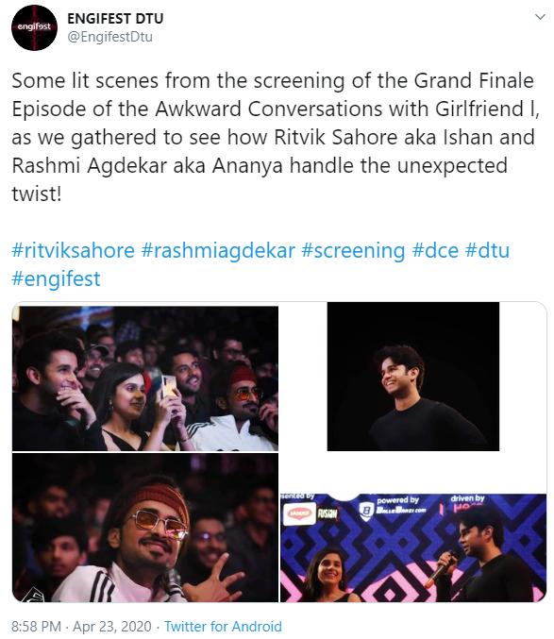This screenshot has height=639, width=554.
Task: Click the Engifest profile avatar
Action: point(35,27)
